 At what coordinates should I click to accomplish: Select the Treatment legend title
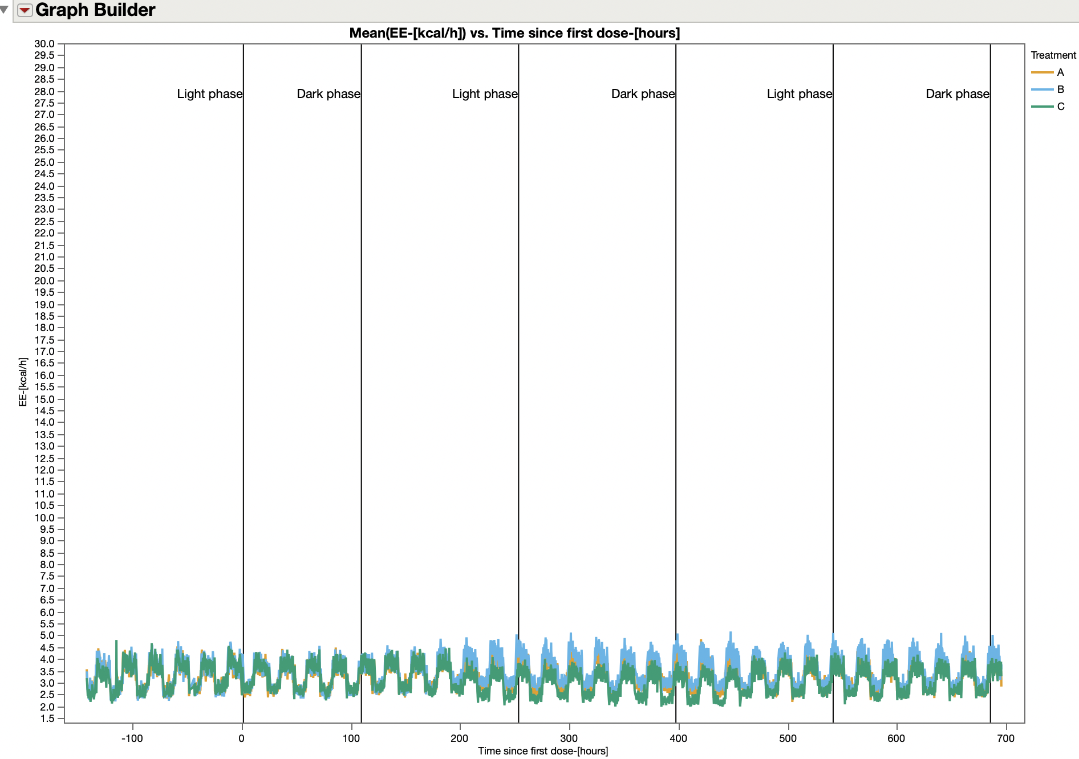point(1053,55)
